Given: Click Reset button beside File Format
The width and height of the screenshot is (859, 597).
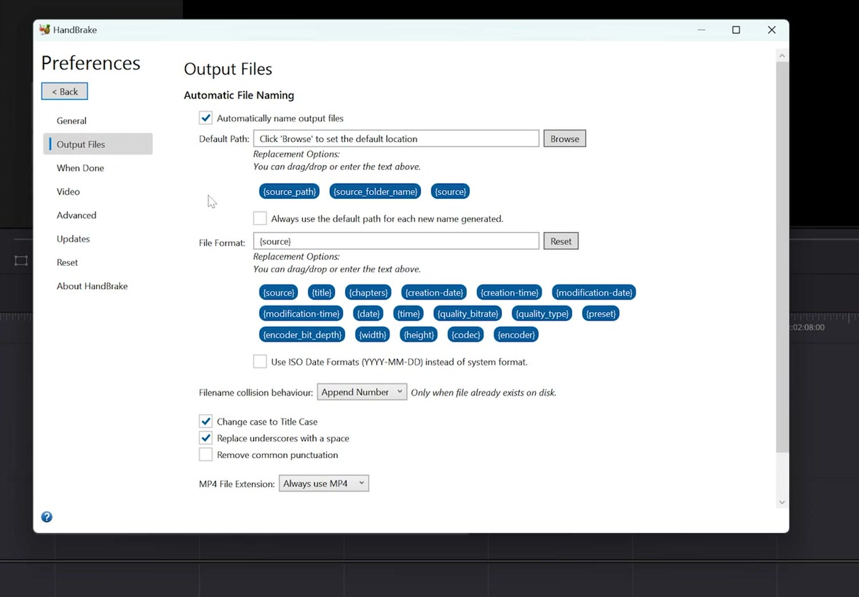Looking at the screenshot, I should coord(561,241).
